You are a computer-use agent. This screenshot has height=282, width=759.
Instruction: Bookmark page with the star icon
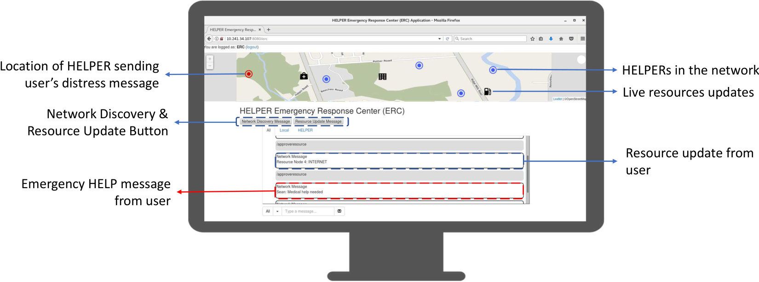pyautogui.click(x=533, y=39)
